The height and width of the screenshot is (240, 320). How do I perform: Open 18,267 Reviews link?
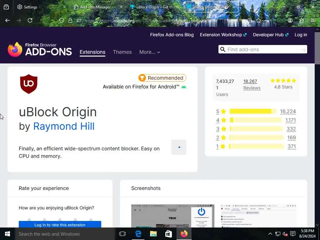252,84
